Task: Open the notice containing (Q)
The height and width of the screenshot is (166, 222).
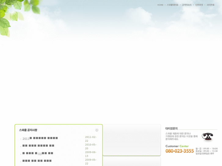Action: click(x=38, y=154)
